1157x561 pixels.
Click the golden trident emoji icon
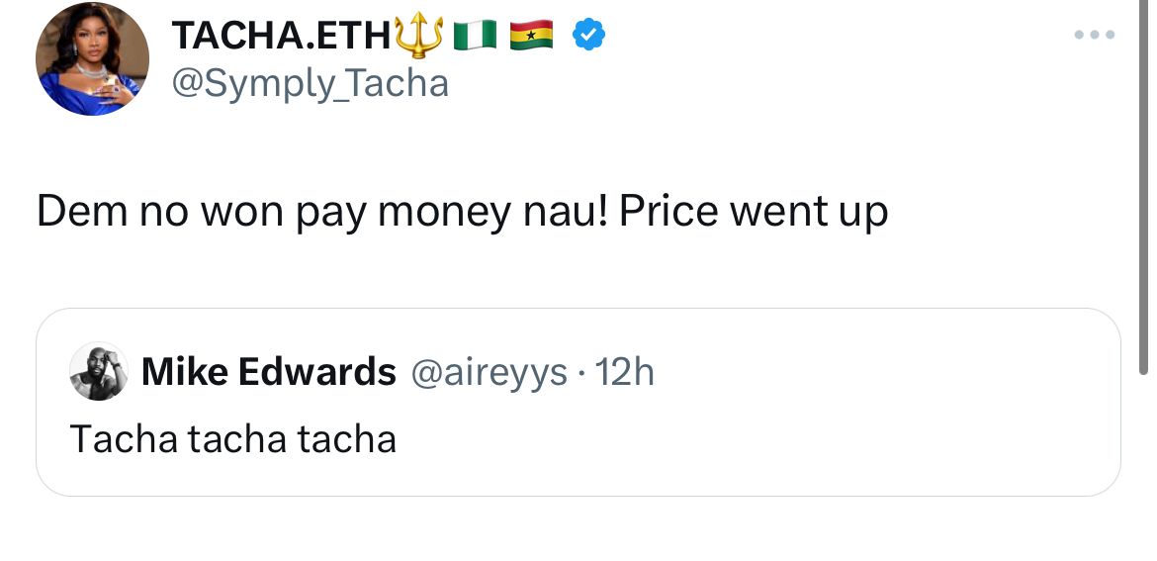419,35
